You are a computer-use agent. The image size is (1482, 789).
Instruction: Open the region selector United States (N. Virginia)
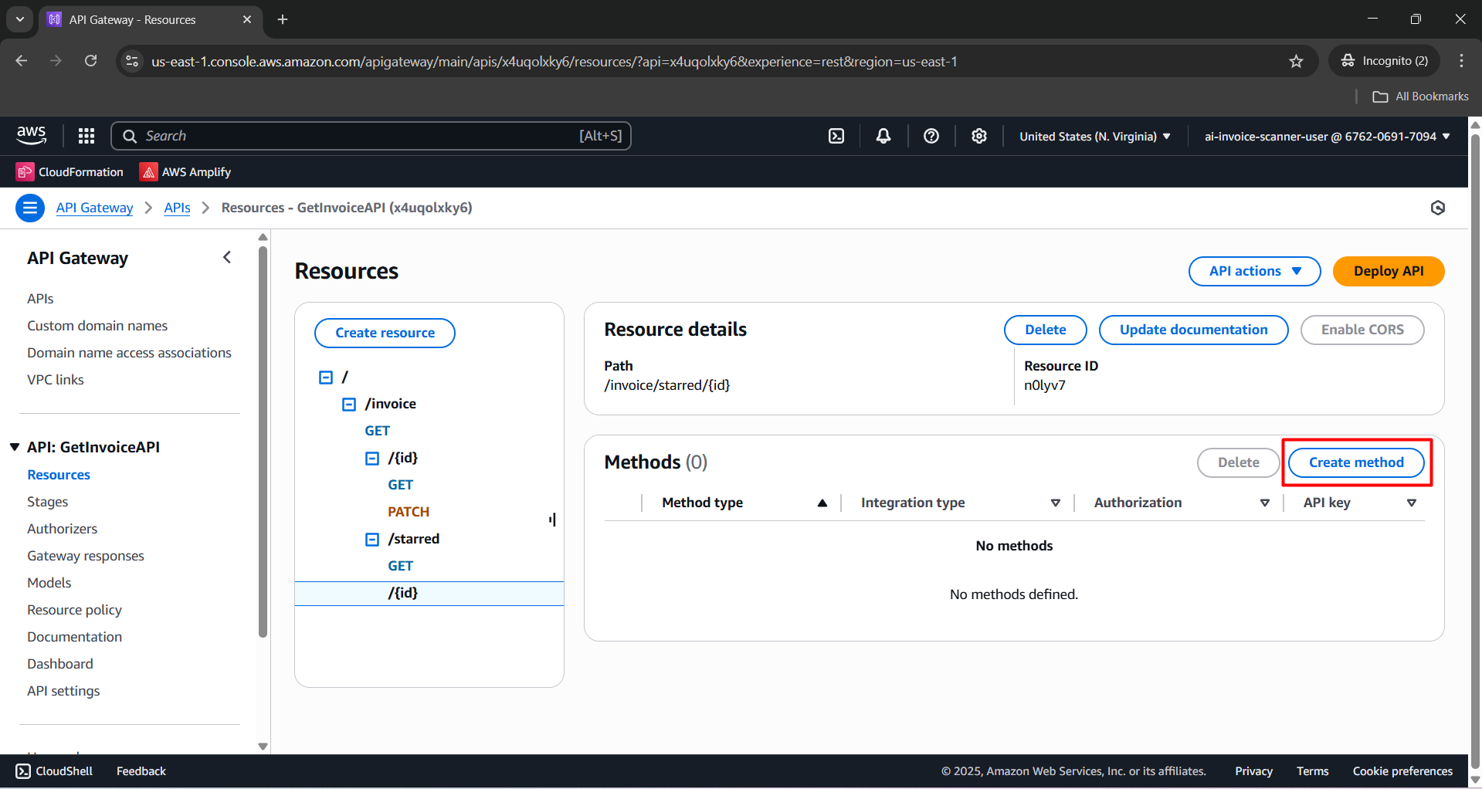[1094, 137]
